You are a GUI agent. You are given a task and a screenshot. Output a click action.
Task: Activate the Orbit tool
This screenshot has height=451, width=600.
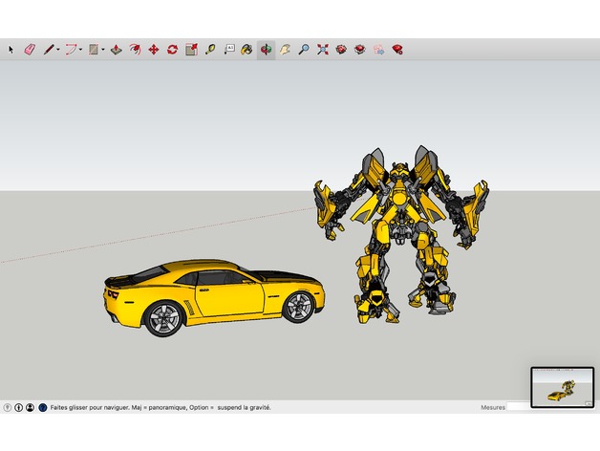tap(266, 50)
